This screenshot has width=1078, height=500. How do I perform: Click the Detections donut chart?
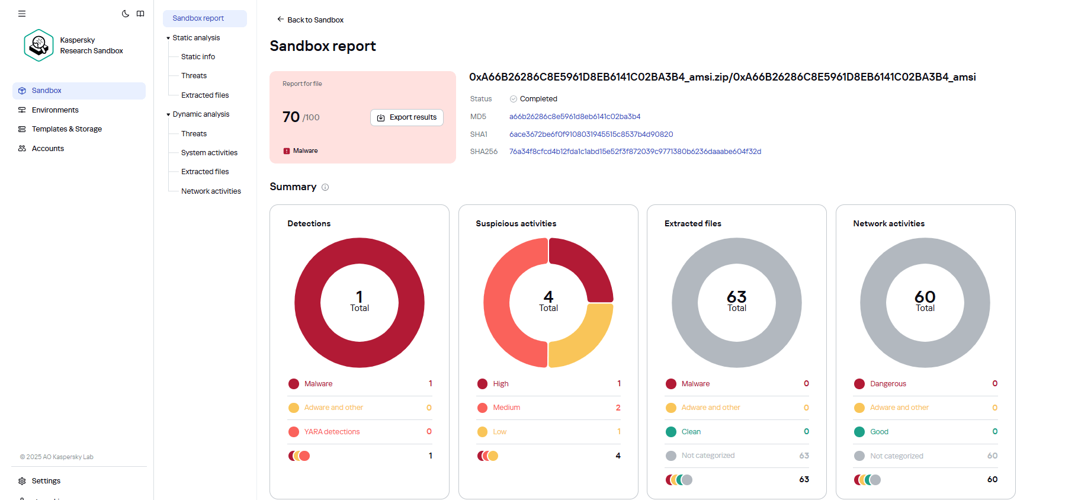[360, 303]
